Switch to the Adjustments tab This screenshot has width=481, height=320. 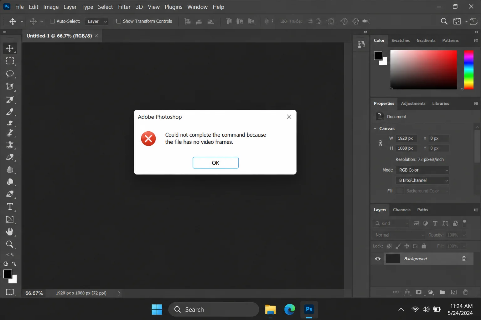pyautogui.click(x=413, y=103)
